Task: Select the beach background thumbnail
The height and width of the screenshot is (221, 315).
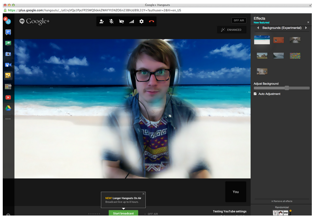Action: point(262,40)
